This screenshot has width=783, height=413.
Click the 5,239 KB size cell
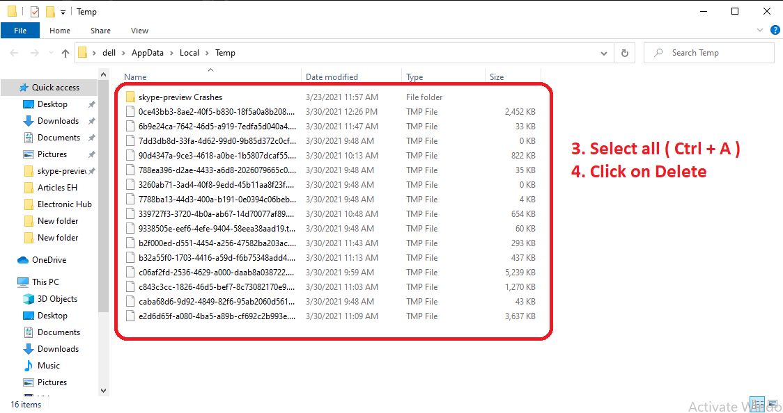[520, 273]
